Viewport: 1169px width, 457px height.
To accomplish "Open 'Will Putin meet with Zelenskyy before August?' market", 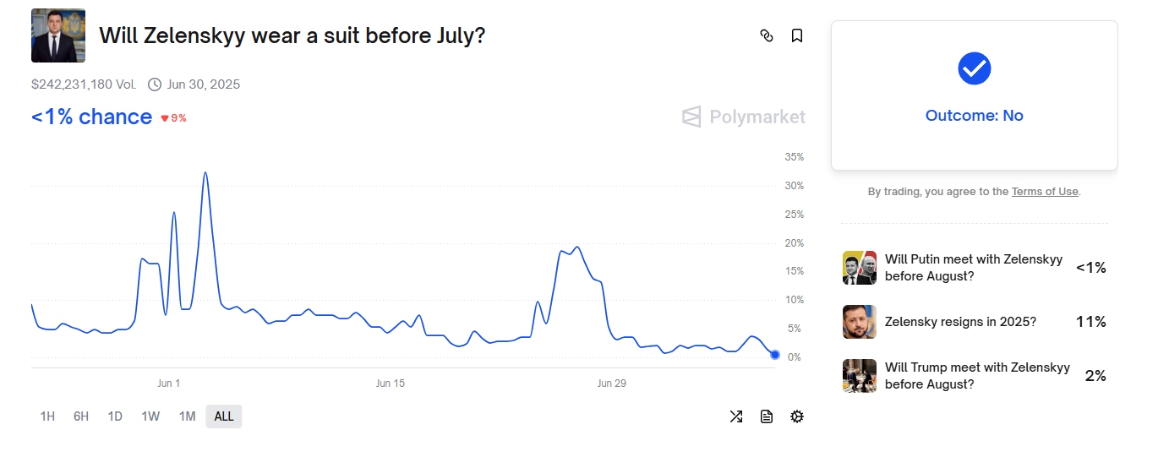I will 973,268.
